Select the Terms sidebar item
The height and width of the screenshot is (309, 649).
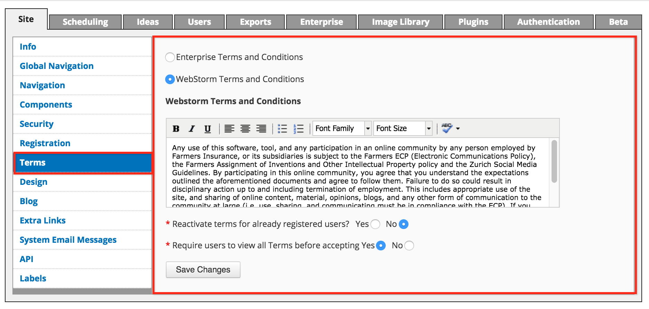(83, 163)
